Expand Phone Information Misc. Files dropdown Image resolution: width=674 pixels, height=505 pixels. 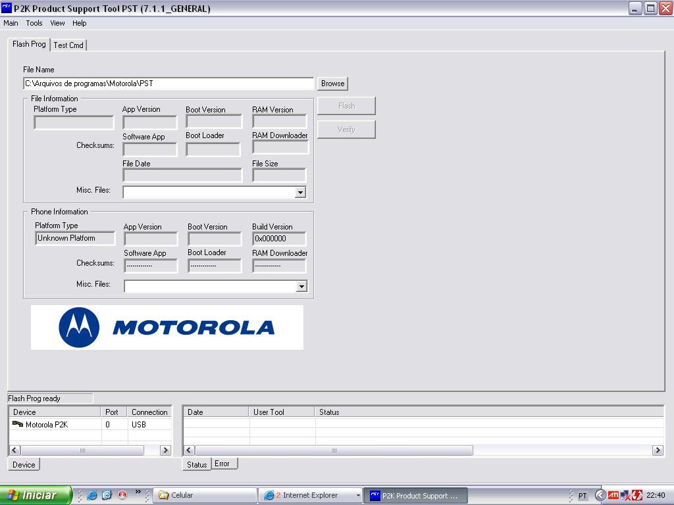tap(301, 287)
